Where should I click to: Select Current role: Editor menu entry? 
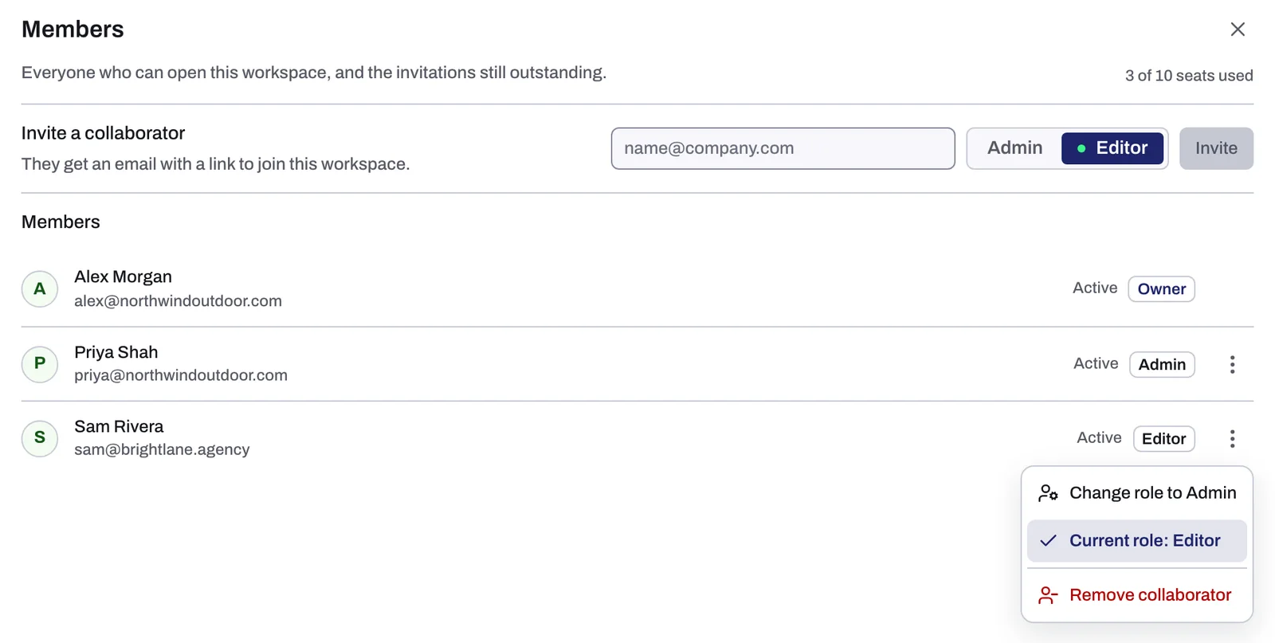click(1137, 541)
